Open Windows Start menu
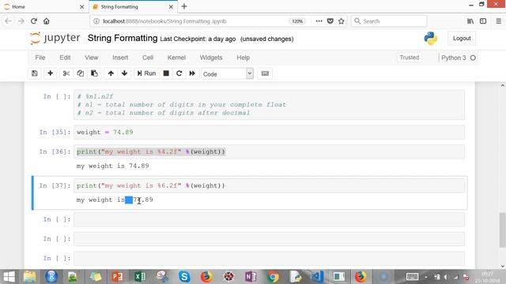Image resolution: width=506 pixels, height=284 pixels. pyautogui.click(x=9, y=277)
